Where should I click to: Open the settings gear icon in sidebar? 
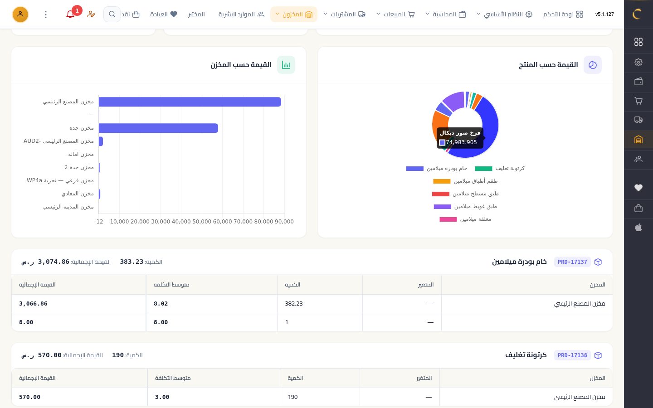[x=638, y=62]
